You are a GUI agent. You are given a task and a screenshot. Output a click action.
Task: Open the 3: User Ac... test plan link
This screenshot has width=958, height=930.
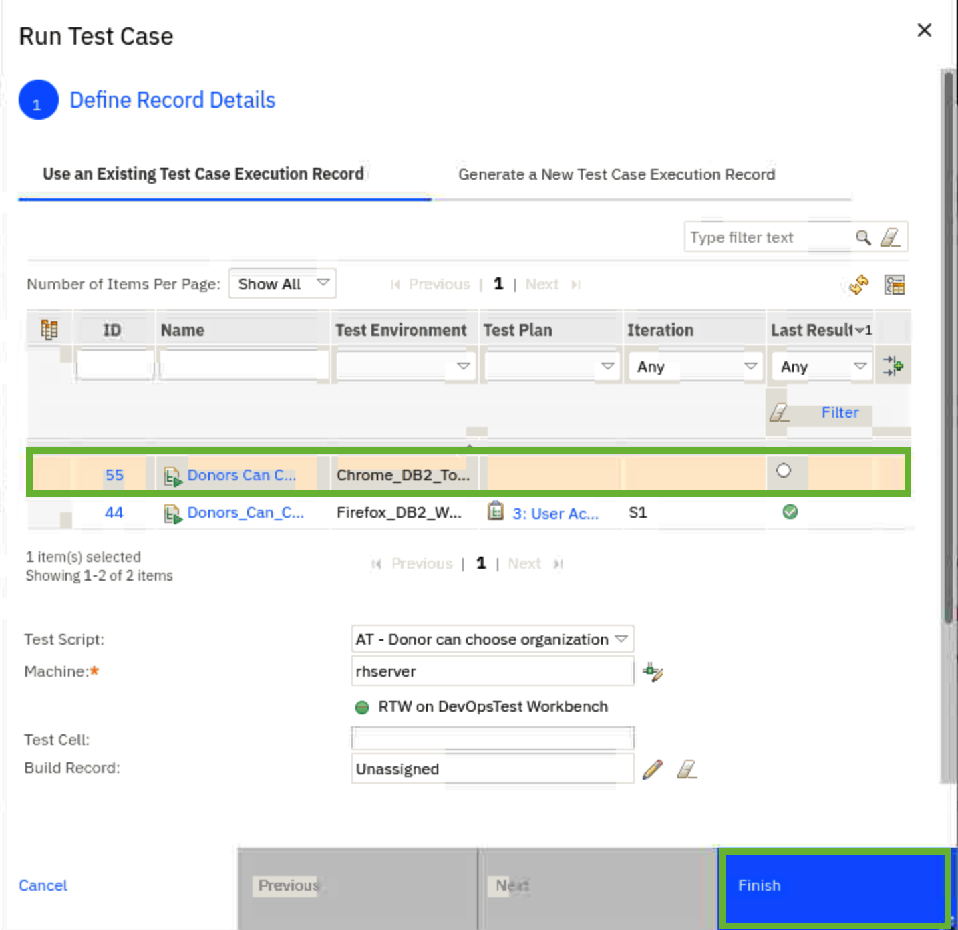(x=554, y=513)
